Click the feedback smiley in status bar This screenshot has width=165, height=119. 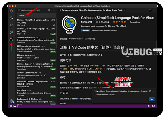pos(148,106)
